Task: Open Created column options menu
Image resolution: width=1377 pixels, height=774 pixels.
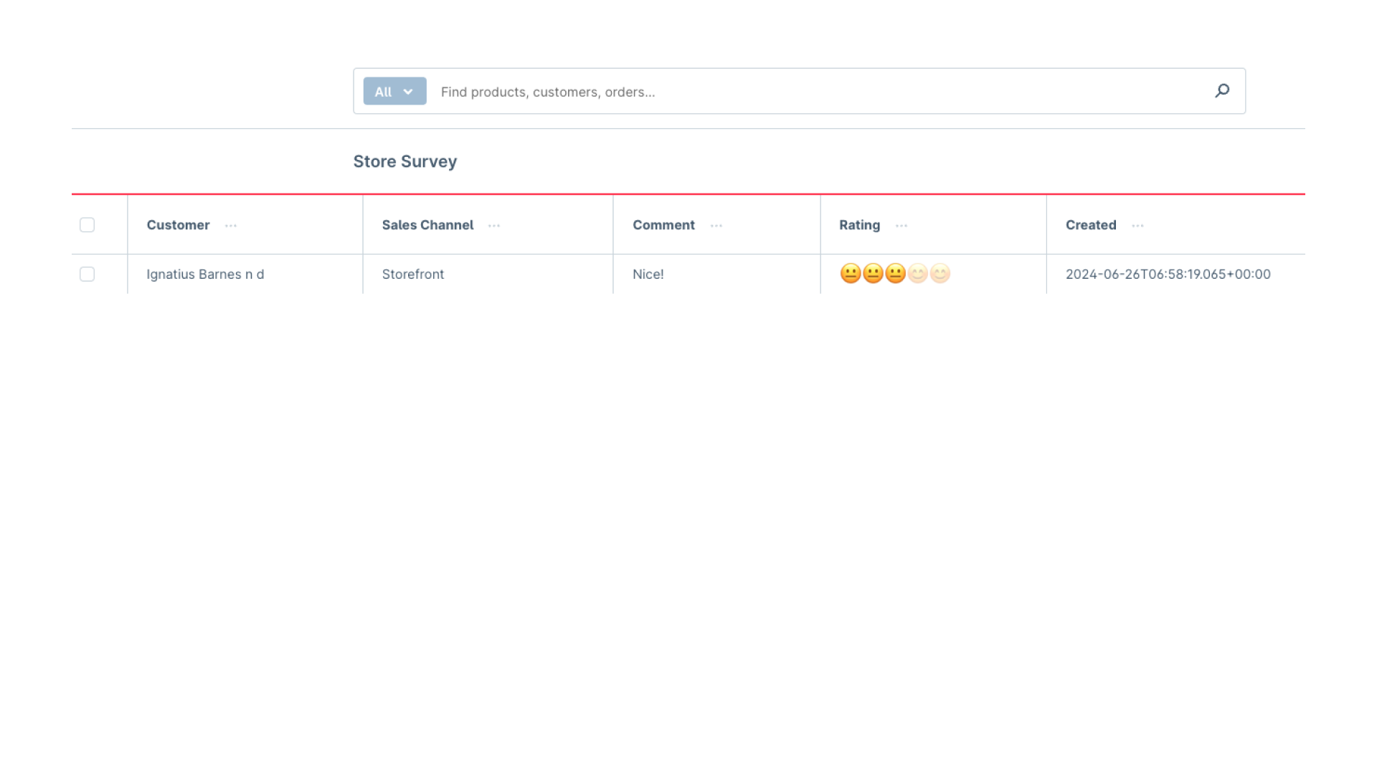Action: 1137,226
